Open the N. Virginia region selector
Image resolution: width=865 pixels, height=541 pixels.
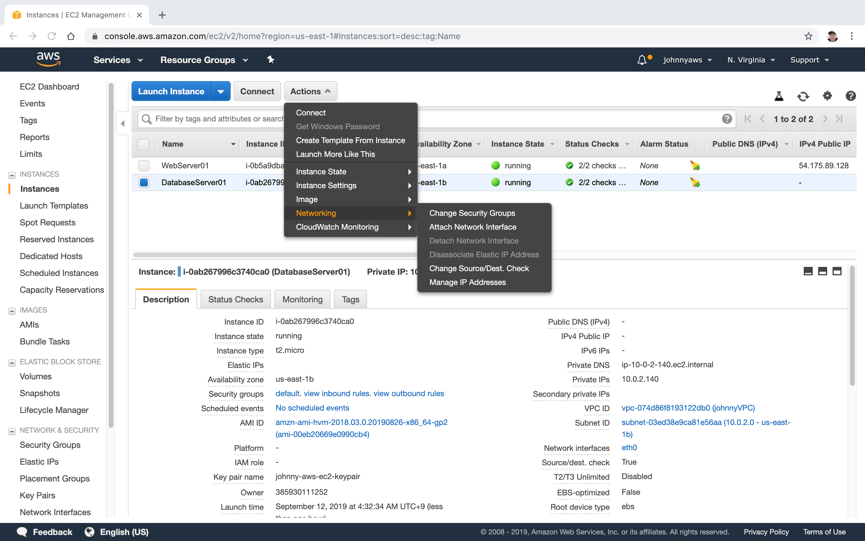pyautogui.click(x=751, y=60)
